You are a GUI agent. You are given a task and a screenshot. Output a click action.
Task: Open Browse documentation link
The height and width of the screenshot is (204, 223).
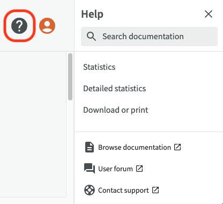click(135, 147)
